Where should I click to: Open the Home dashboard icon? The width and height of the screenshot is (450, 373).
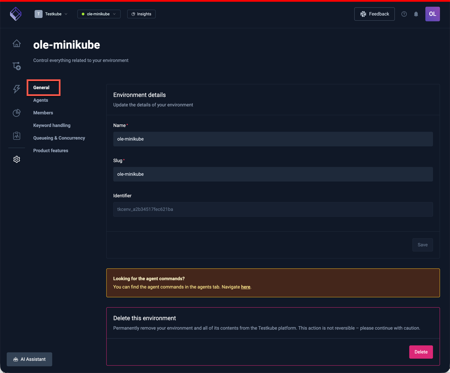[17, 43]
